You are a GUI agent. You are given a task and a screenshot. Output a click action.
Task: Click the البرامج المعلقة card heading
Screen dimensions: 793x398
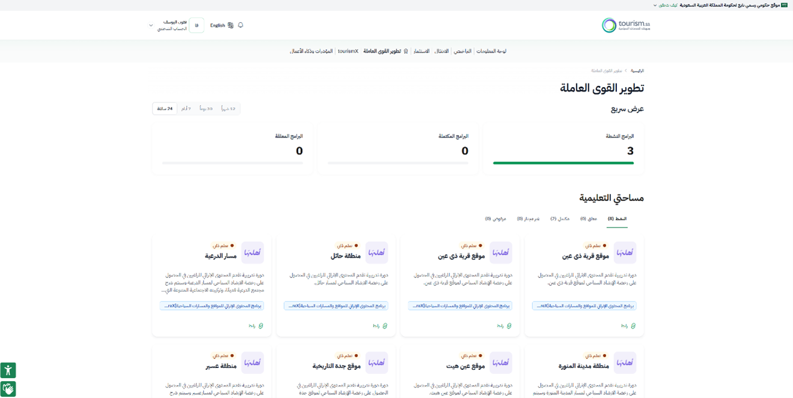(x=289, y=136)
